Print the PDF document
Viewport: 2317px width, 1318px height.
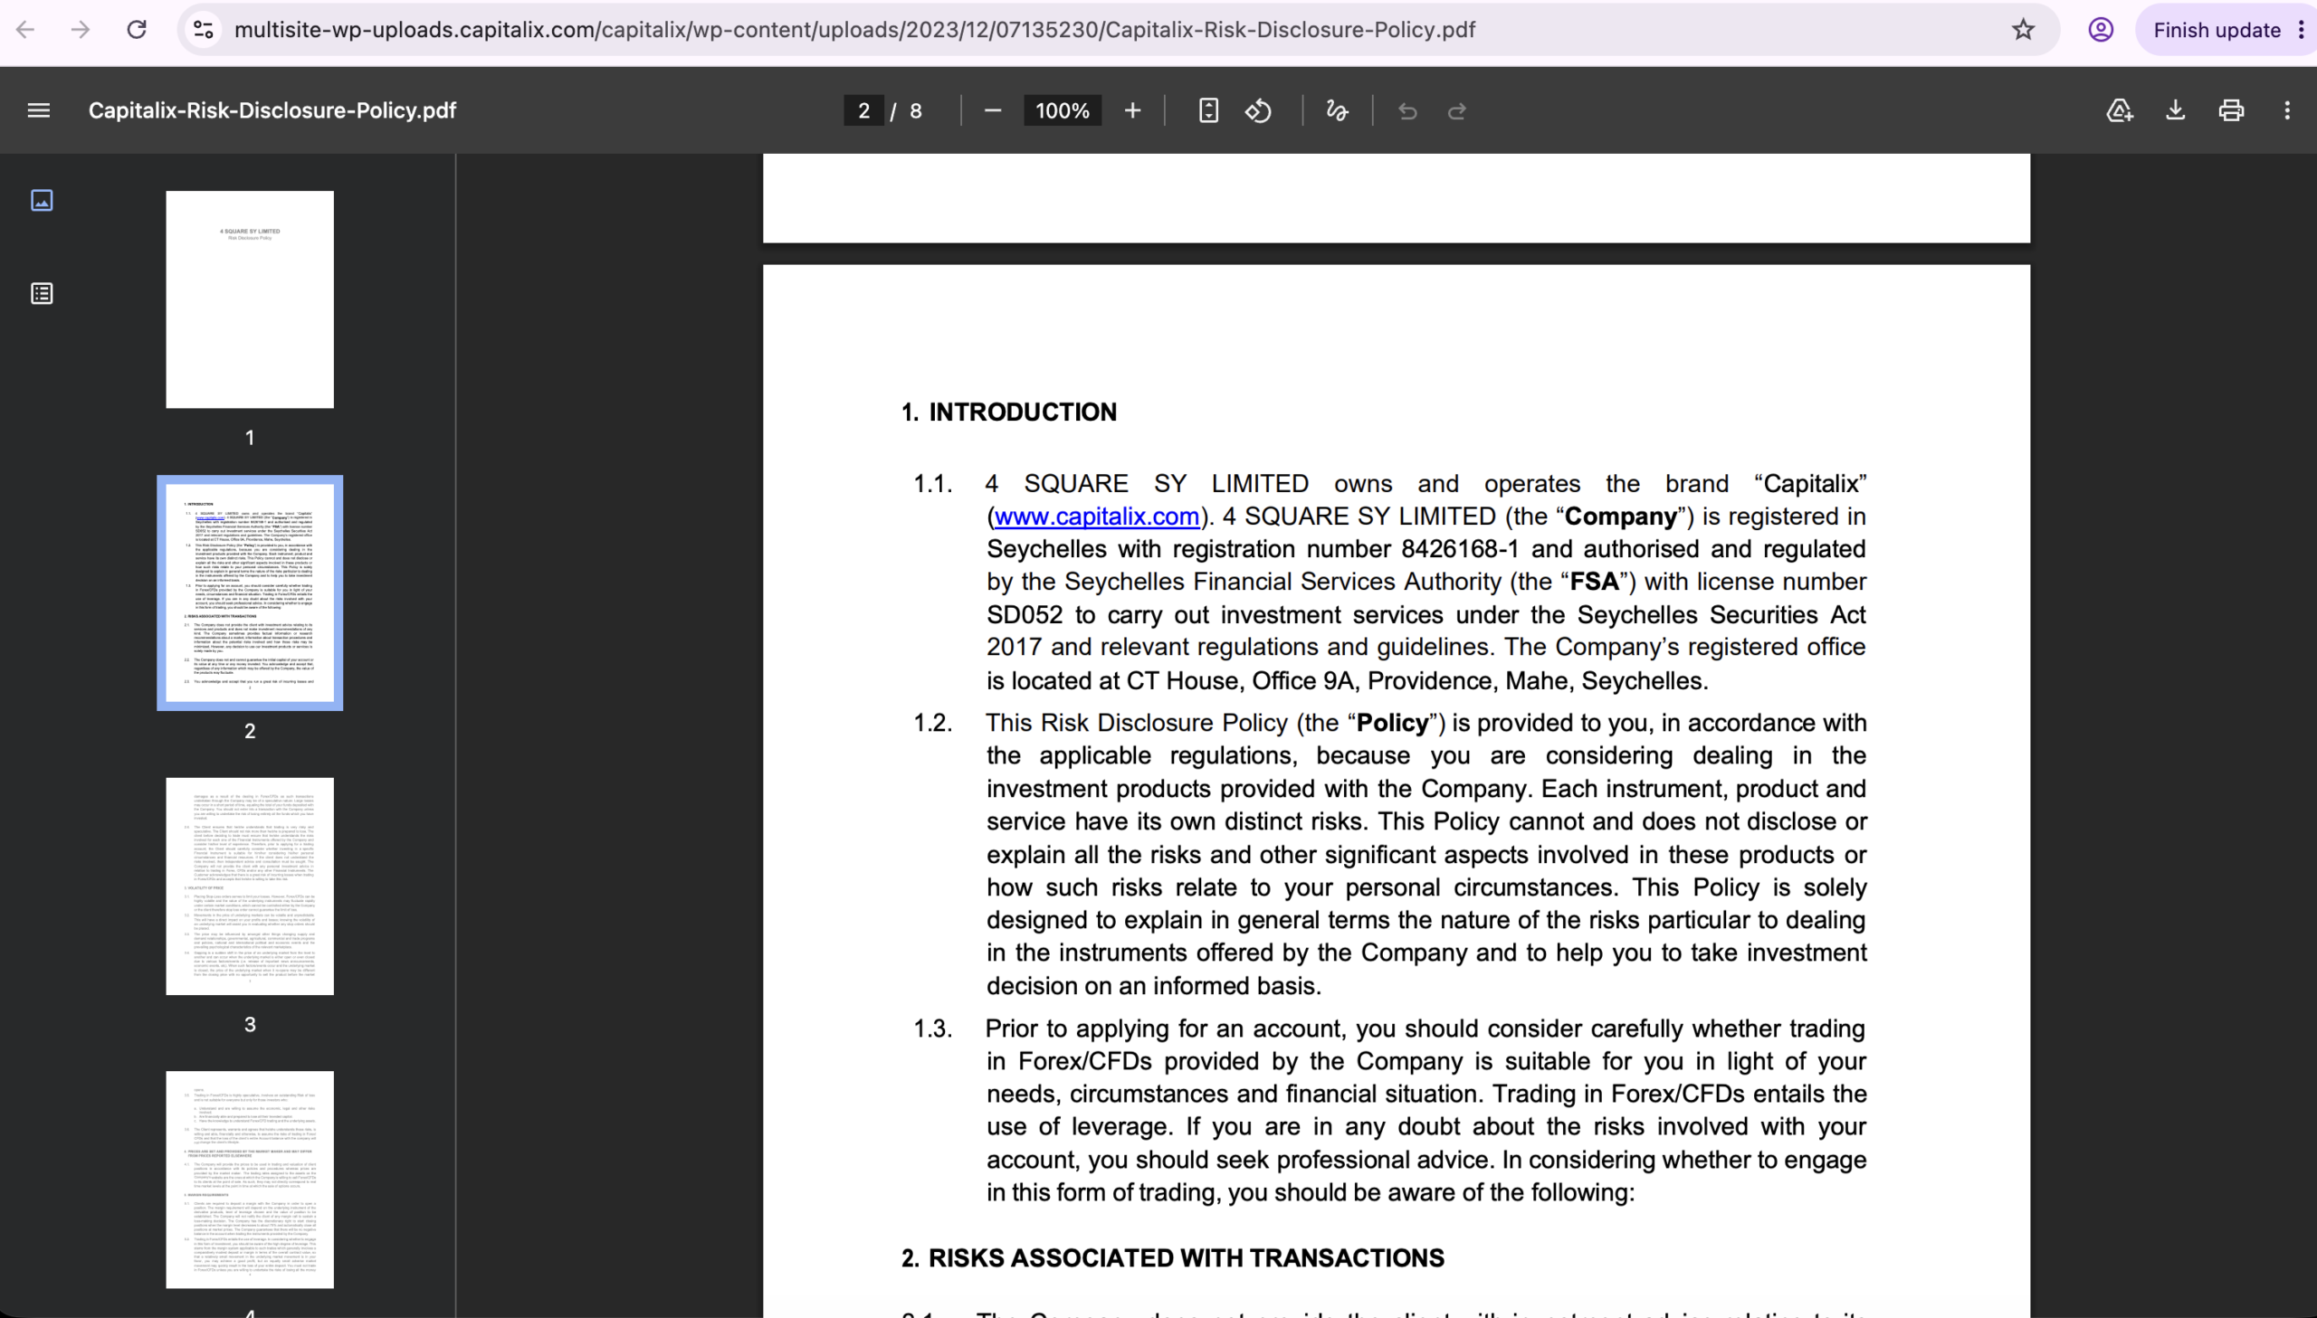[x=2231, y=110]
